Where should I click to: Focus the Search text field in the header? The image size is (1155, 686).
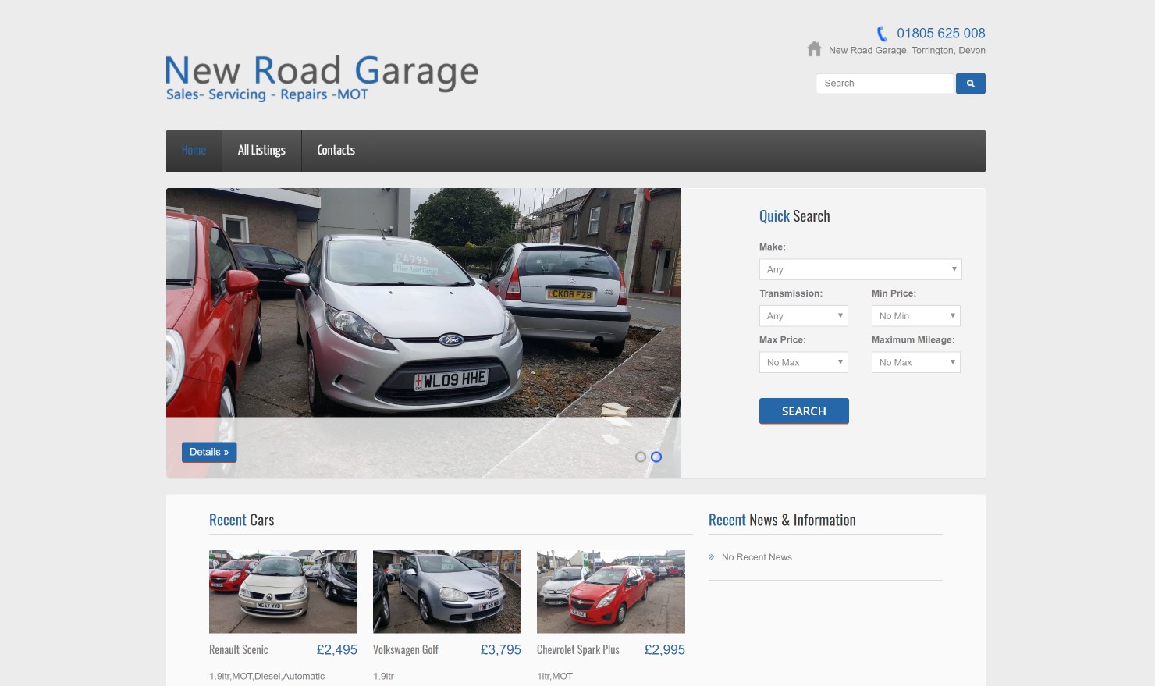tap(884, 84)
